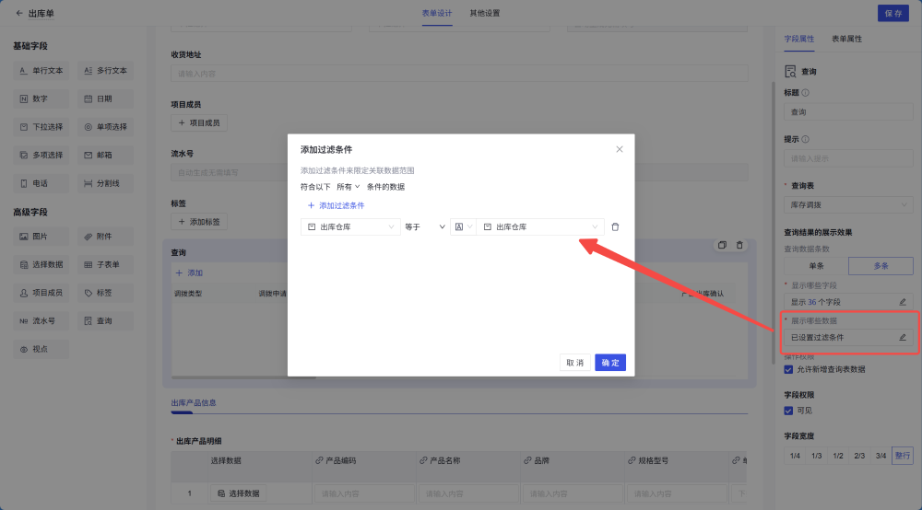Viewport: 922px width, 510px height.
Task: Select the 单条 query result option
Action: pos(816,265)
